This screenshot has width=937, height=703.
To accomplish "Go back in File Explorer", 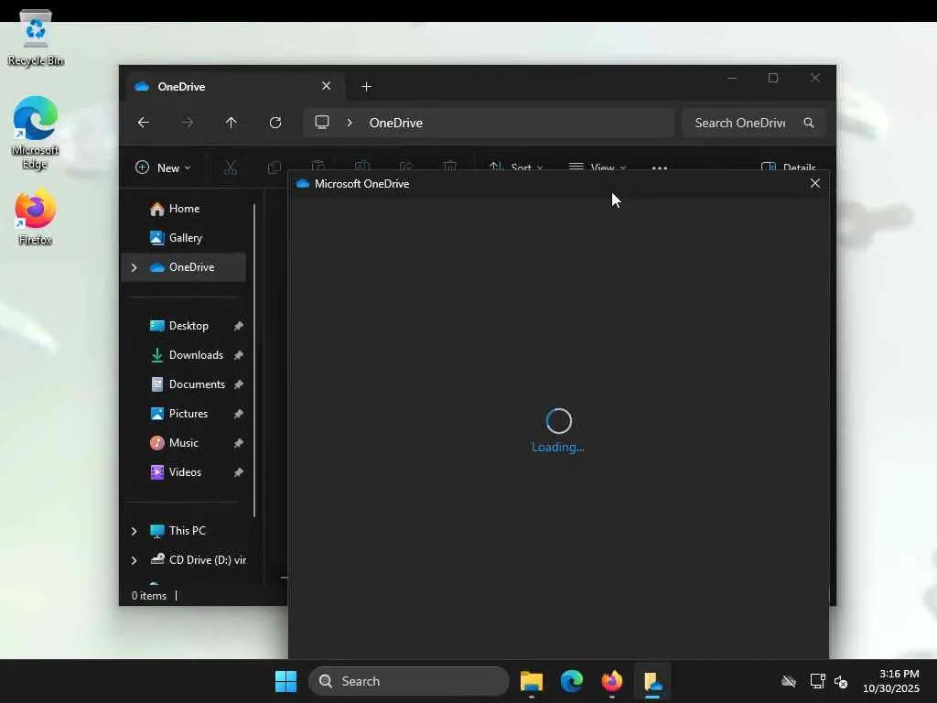I will coord(144,123).
